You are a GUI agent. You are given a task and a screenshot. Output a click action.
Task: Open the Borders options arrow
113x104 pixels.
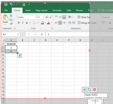click(x=38, y=23)
